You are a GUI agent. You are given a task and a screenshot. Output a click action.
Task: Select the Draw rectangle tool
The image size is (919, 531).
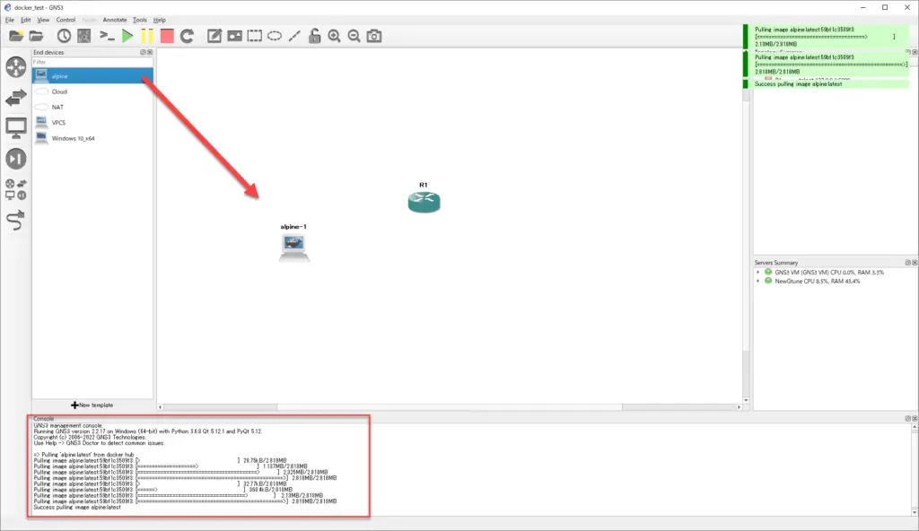pos(254,37)
